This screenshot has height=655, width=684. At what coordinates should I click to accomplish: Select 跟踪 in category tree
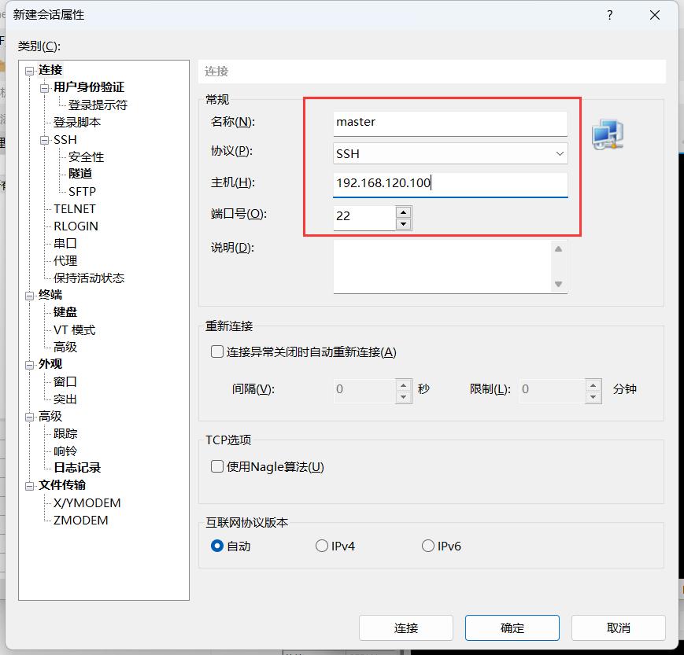click(x=65, y=433)
